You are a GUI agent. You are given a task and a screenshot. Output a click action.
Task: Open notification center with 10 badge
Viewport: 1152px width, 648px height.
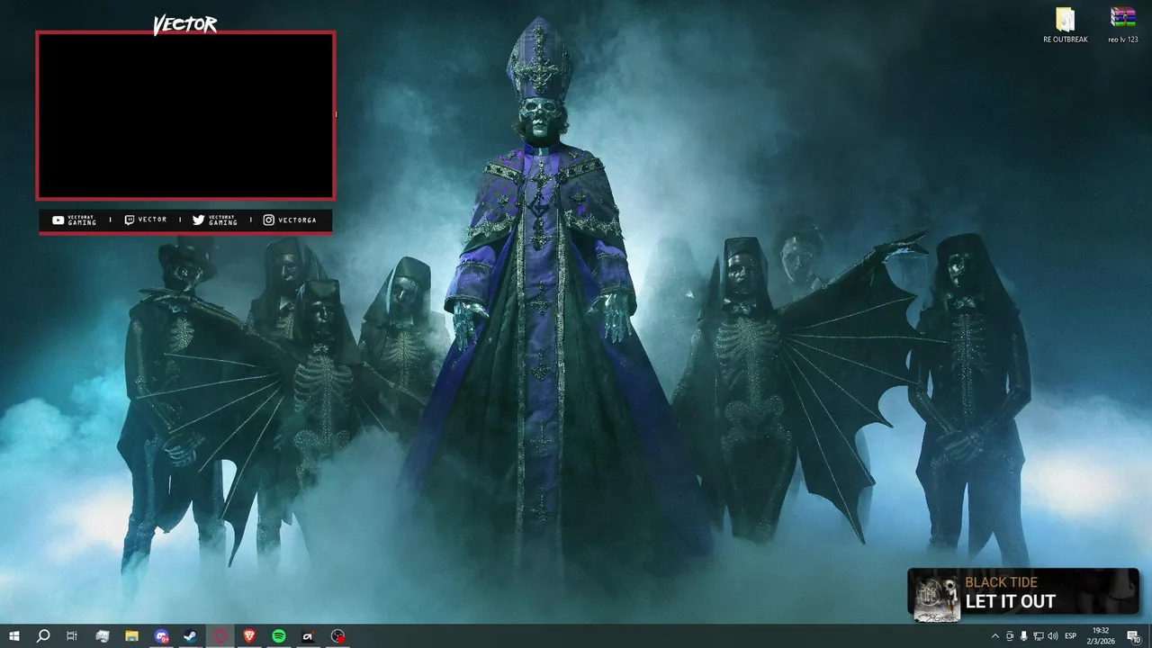tap(1134, 636)
